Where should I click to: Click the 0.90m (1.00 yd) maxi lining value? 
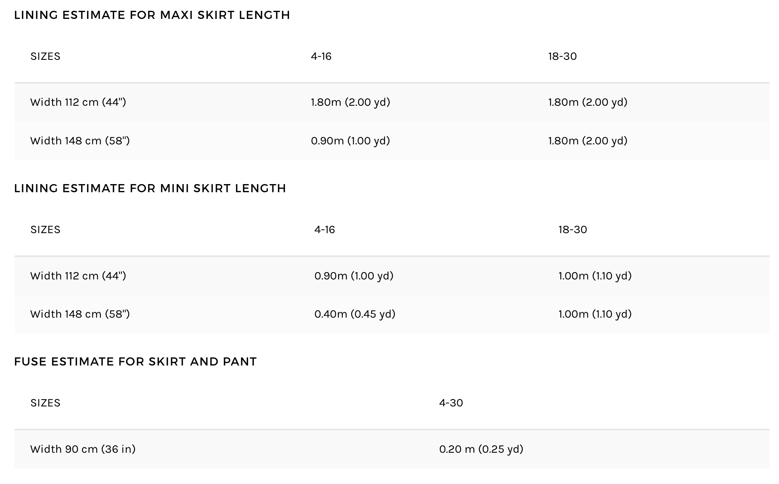coord(350,140)
